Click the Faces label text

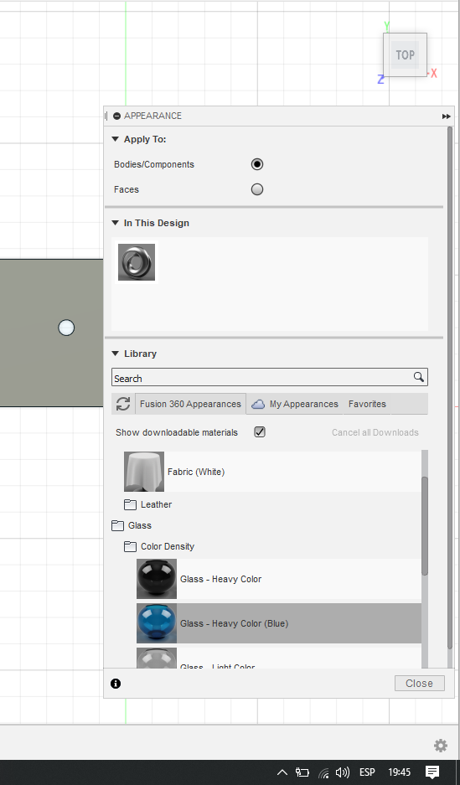click(x=127, y=189)
